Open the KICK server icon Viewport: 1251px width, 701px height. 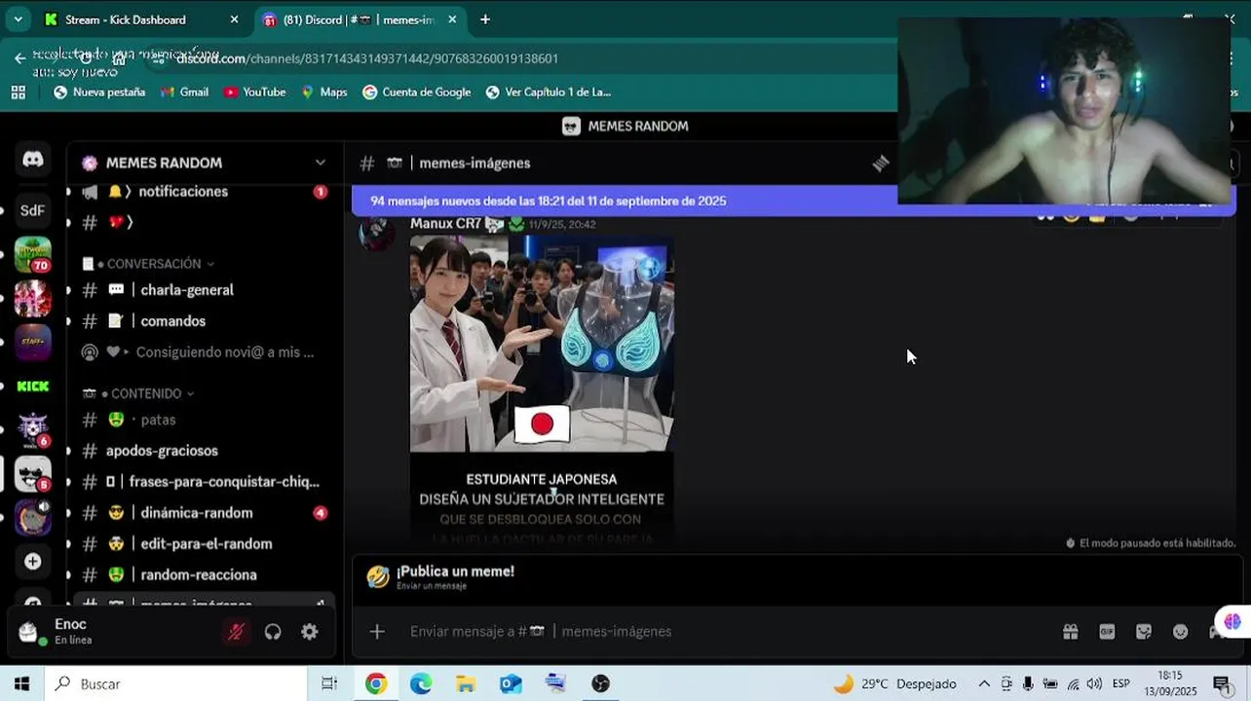[x=33, y=387]
